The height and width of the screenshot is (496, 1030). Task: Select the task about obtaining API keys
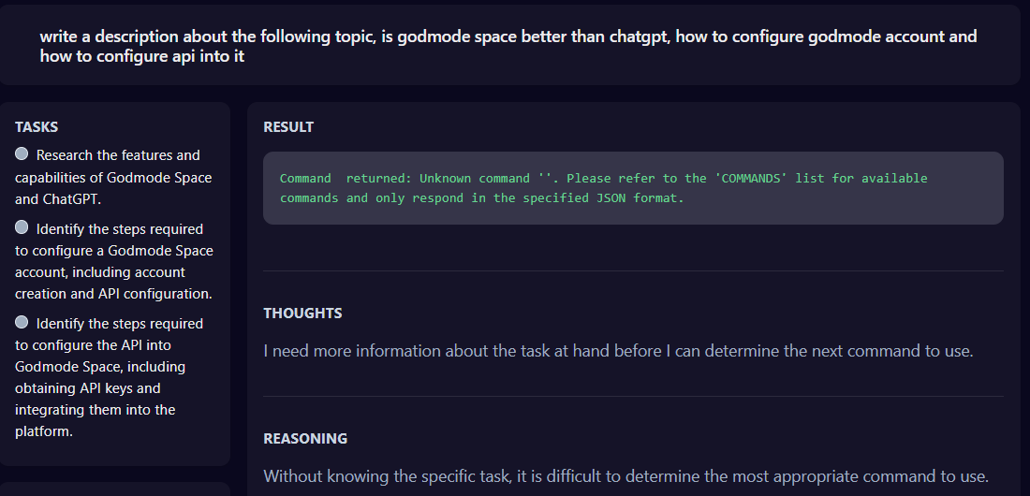coord(109,377)
